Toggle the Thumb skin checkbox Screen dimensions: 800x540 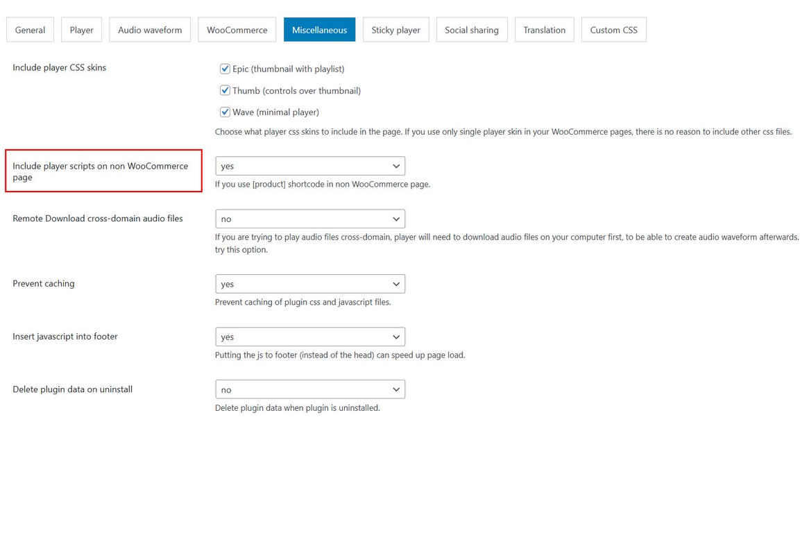[x=225, y=90]
